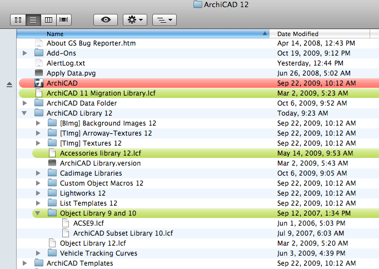Screen dimensions: 379x269
Task: Click the ArchiCAD Templates folder icon
Action: pyautogui.click(x=39, y=263)
